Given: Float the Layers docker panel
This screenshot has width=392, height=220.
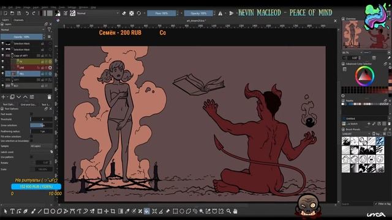Looking at the screenshot, I should [x=46, y=24].
